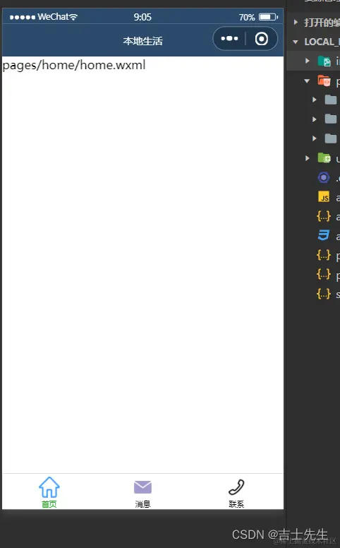The width and height of the screenshot is (340, 548).
Task: Click the green image folder icon
Action: 324,61
